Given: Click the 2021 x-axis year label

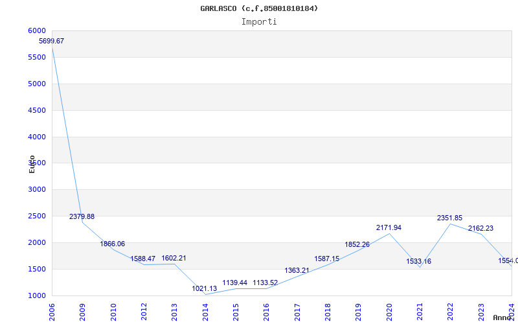Looking at the screenshot, I should point(420,312).
